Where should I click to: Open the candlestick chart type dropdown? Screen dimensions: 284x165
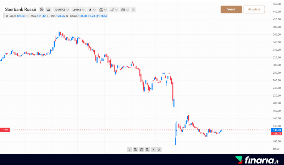coord(92,10)
